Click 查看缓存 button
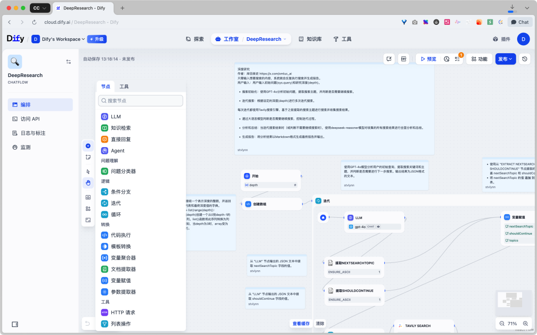The height and width of the screenshot is (335, 537). tap(301, 324)
